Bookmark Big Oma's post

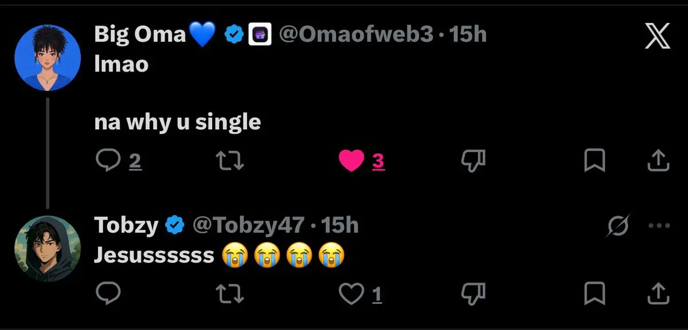(595, 161)
